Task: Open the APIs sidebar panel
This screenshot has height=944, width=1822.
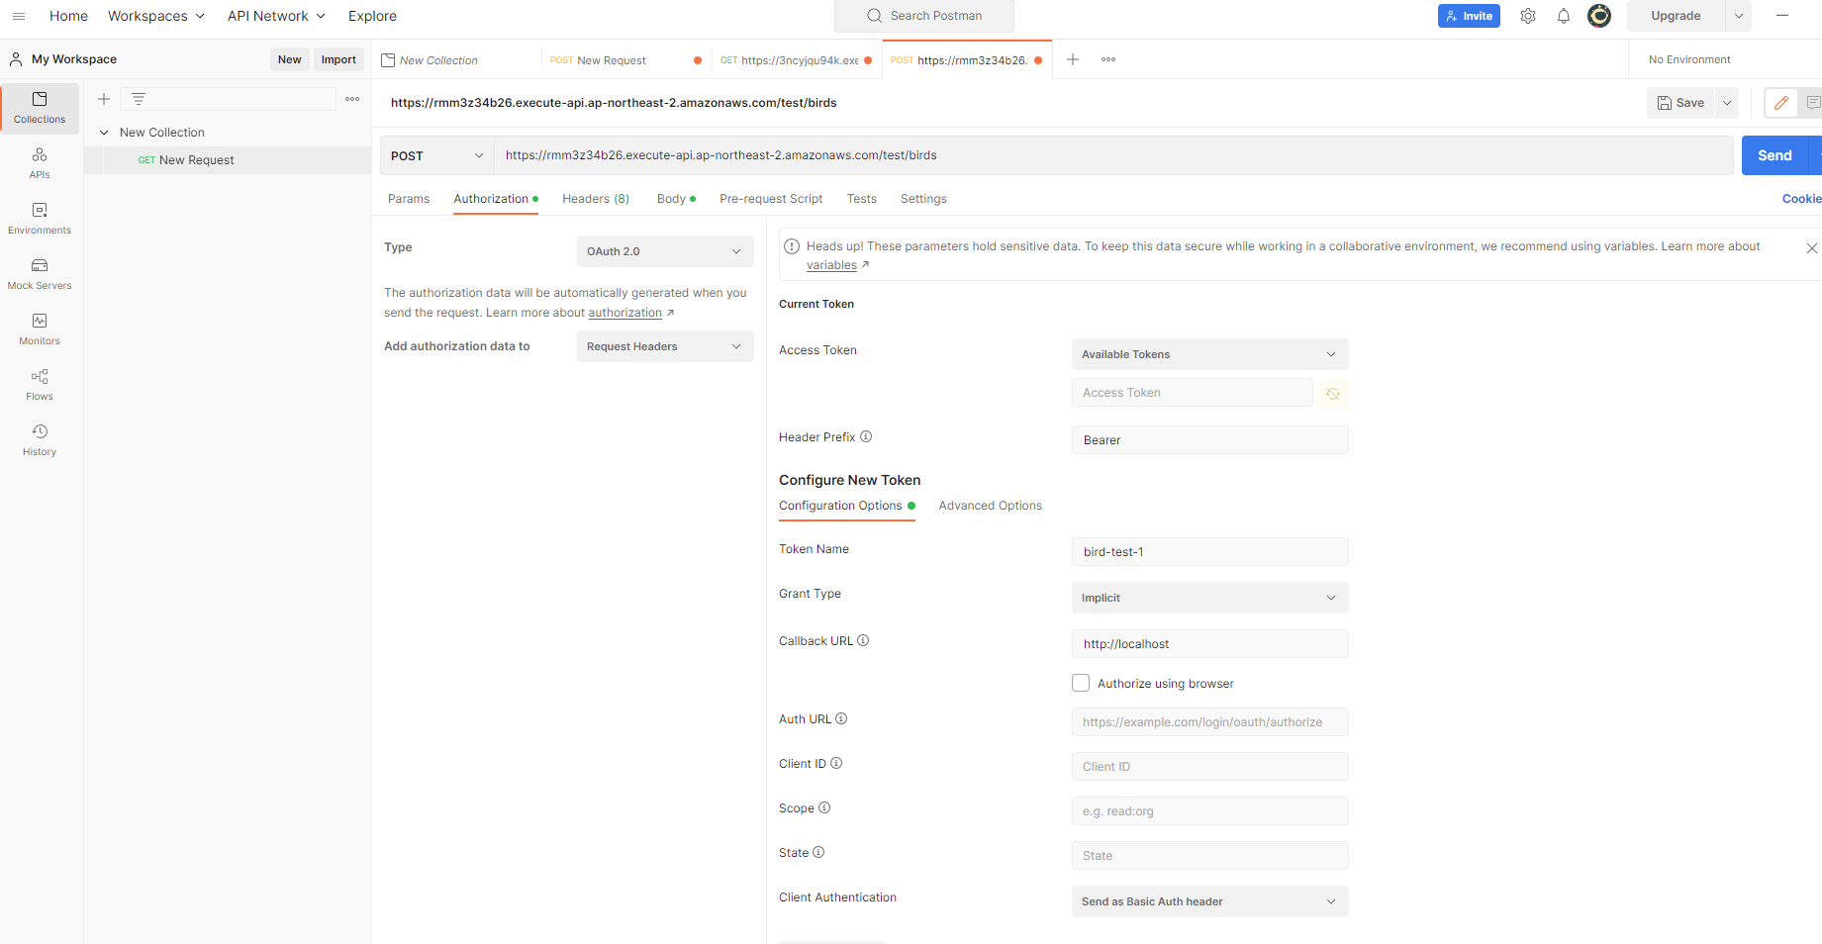Action: coord(40,163)
